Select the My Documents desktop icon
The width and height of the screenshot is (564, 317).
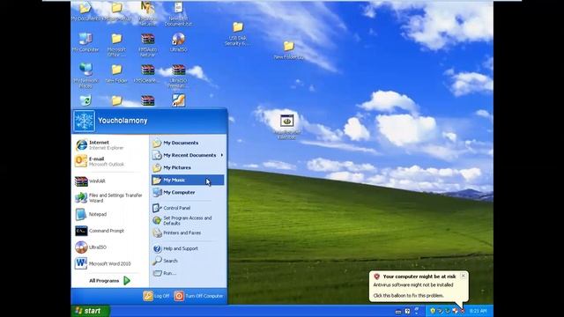85,12
